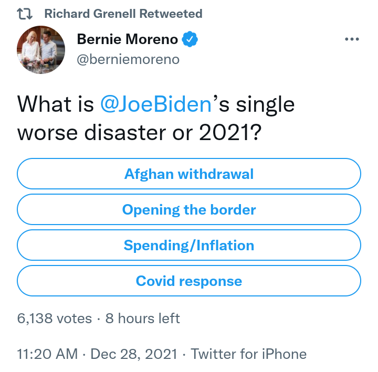Click the 6,138 votes count
The width and height of the screenshot is (378, 372).
[55, 318]
